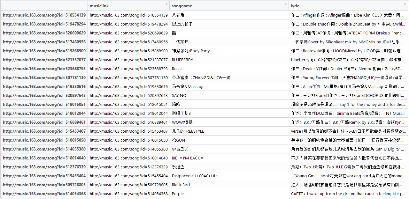Image resolution: width=409 pixels, height=199 pixels.
Task: Click songname cell '宇宙岛民'
Action: pos(229,149)
